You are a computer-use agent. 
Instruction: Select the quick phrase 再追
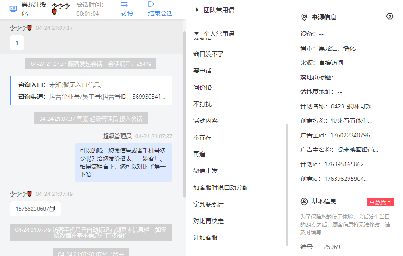point(199,155)
